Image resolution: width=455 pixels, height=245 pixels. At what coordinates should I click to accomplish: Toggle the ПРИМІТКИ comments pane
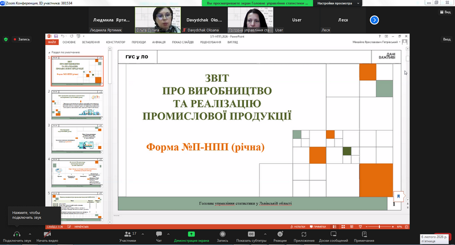point(318,227)
